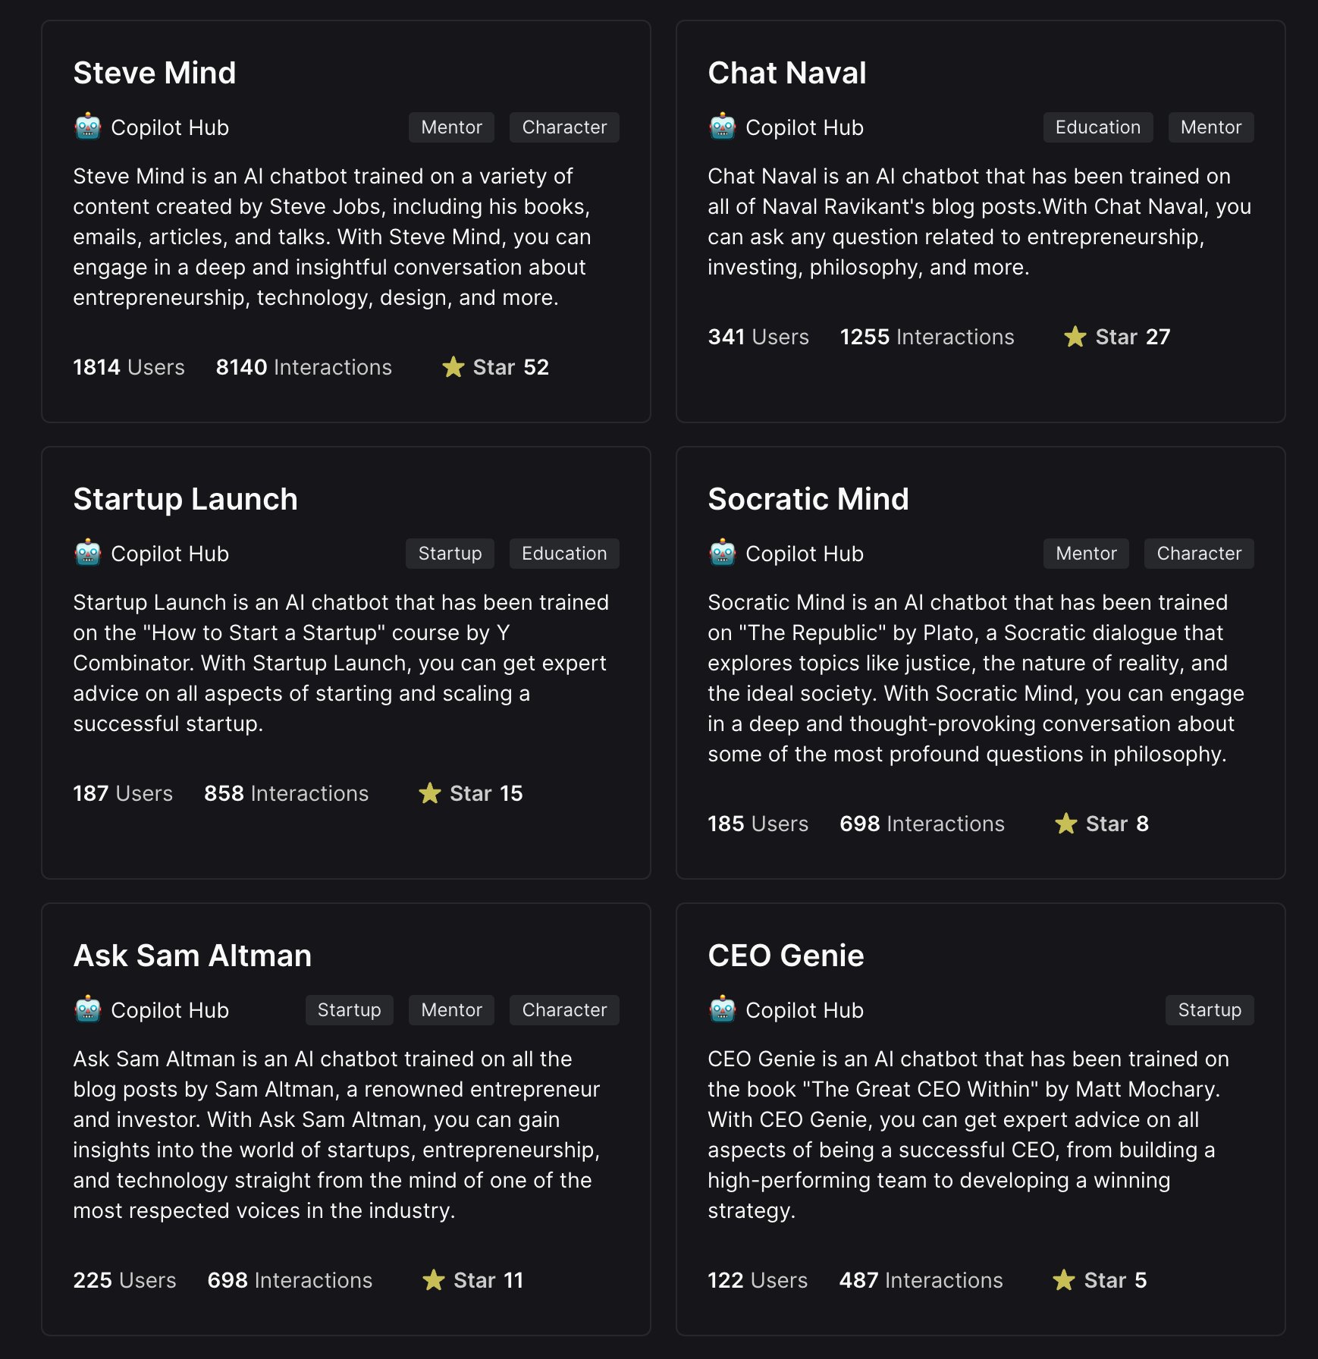Click the robot icon on Chat Naval card
This screenshot has width=1318, height=1359.
(723, 127)
